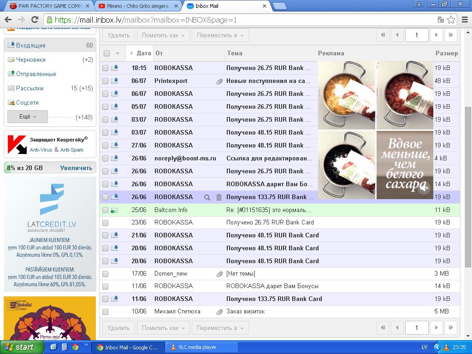472x354 pixels.
Task: Click the VLC cone icon in system tray
Action: pos(446,347)
